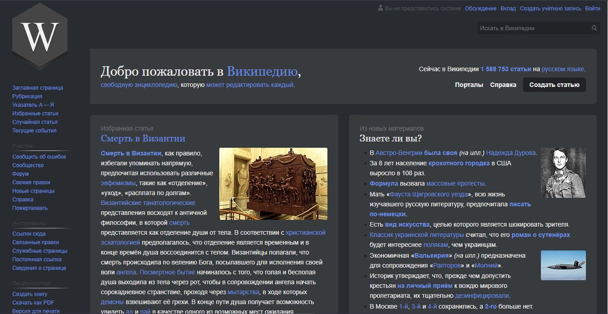Click 'Фауста Щигровского уезда' link
The image size is (608, 314).
coord(428,194)
